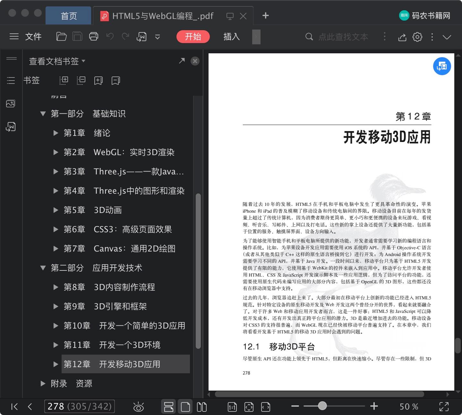The width and height of the screenshot is (462, 415).
Task: Expand 第1章 绪论 bookmark
Action: pyautogui.click(x=56, y=133)
